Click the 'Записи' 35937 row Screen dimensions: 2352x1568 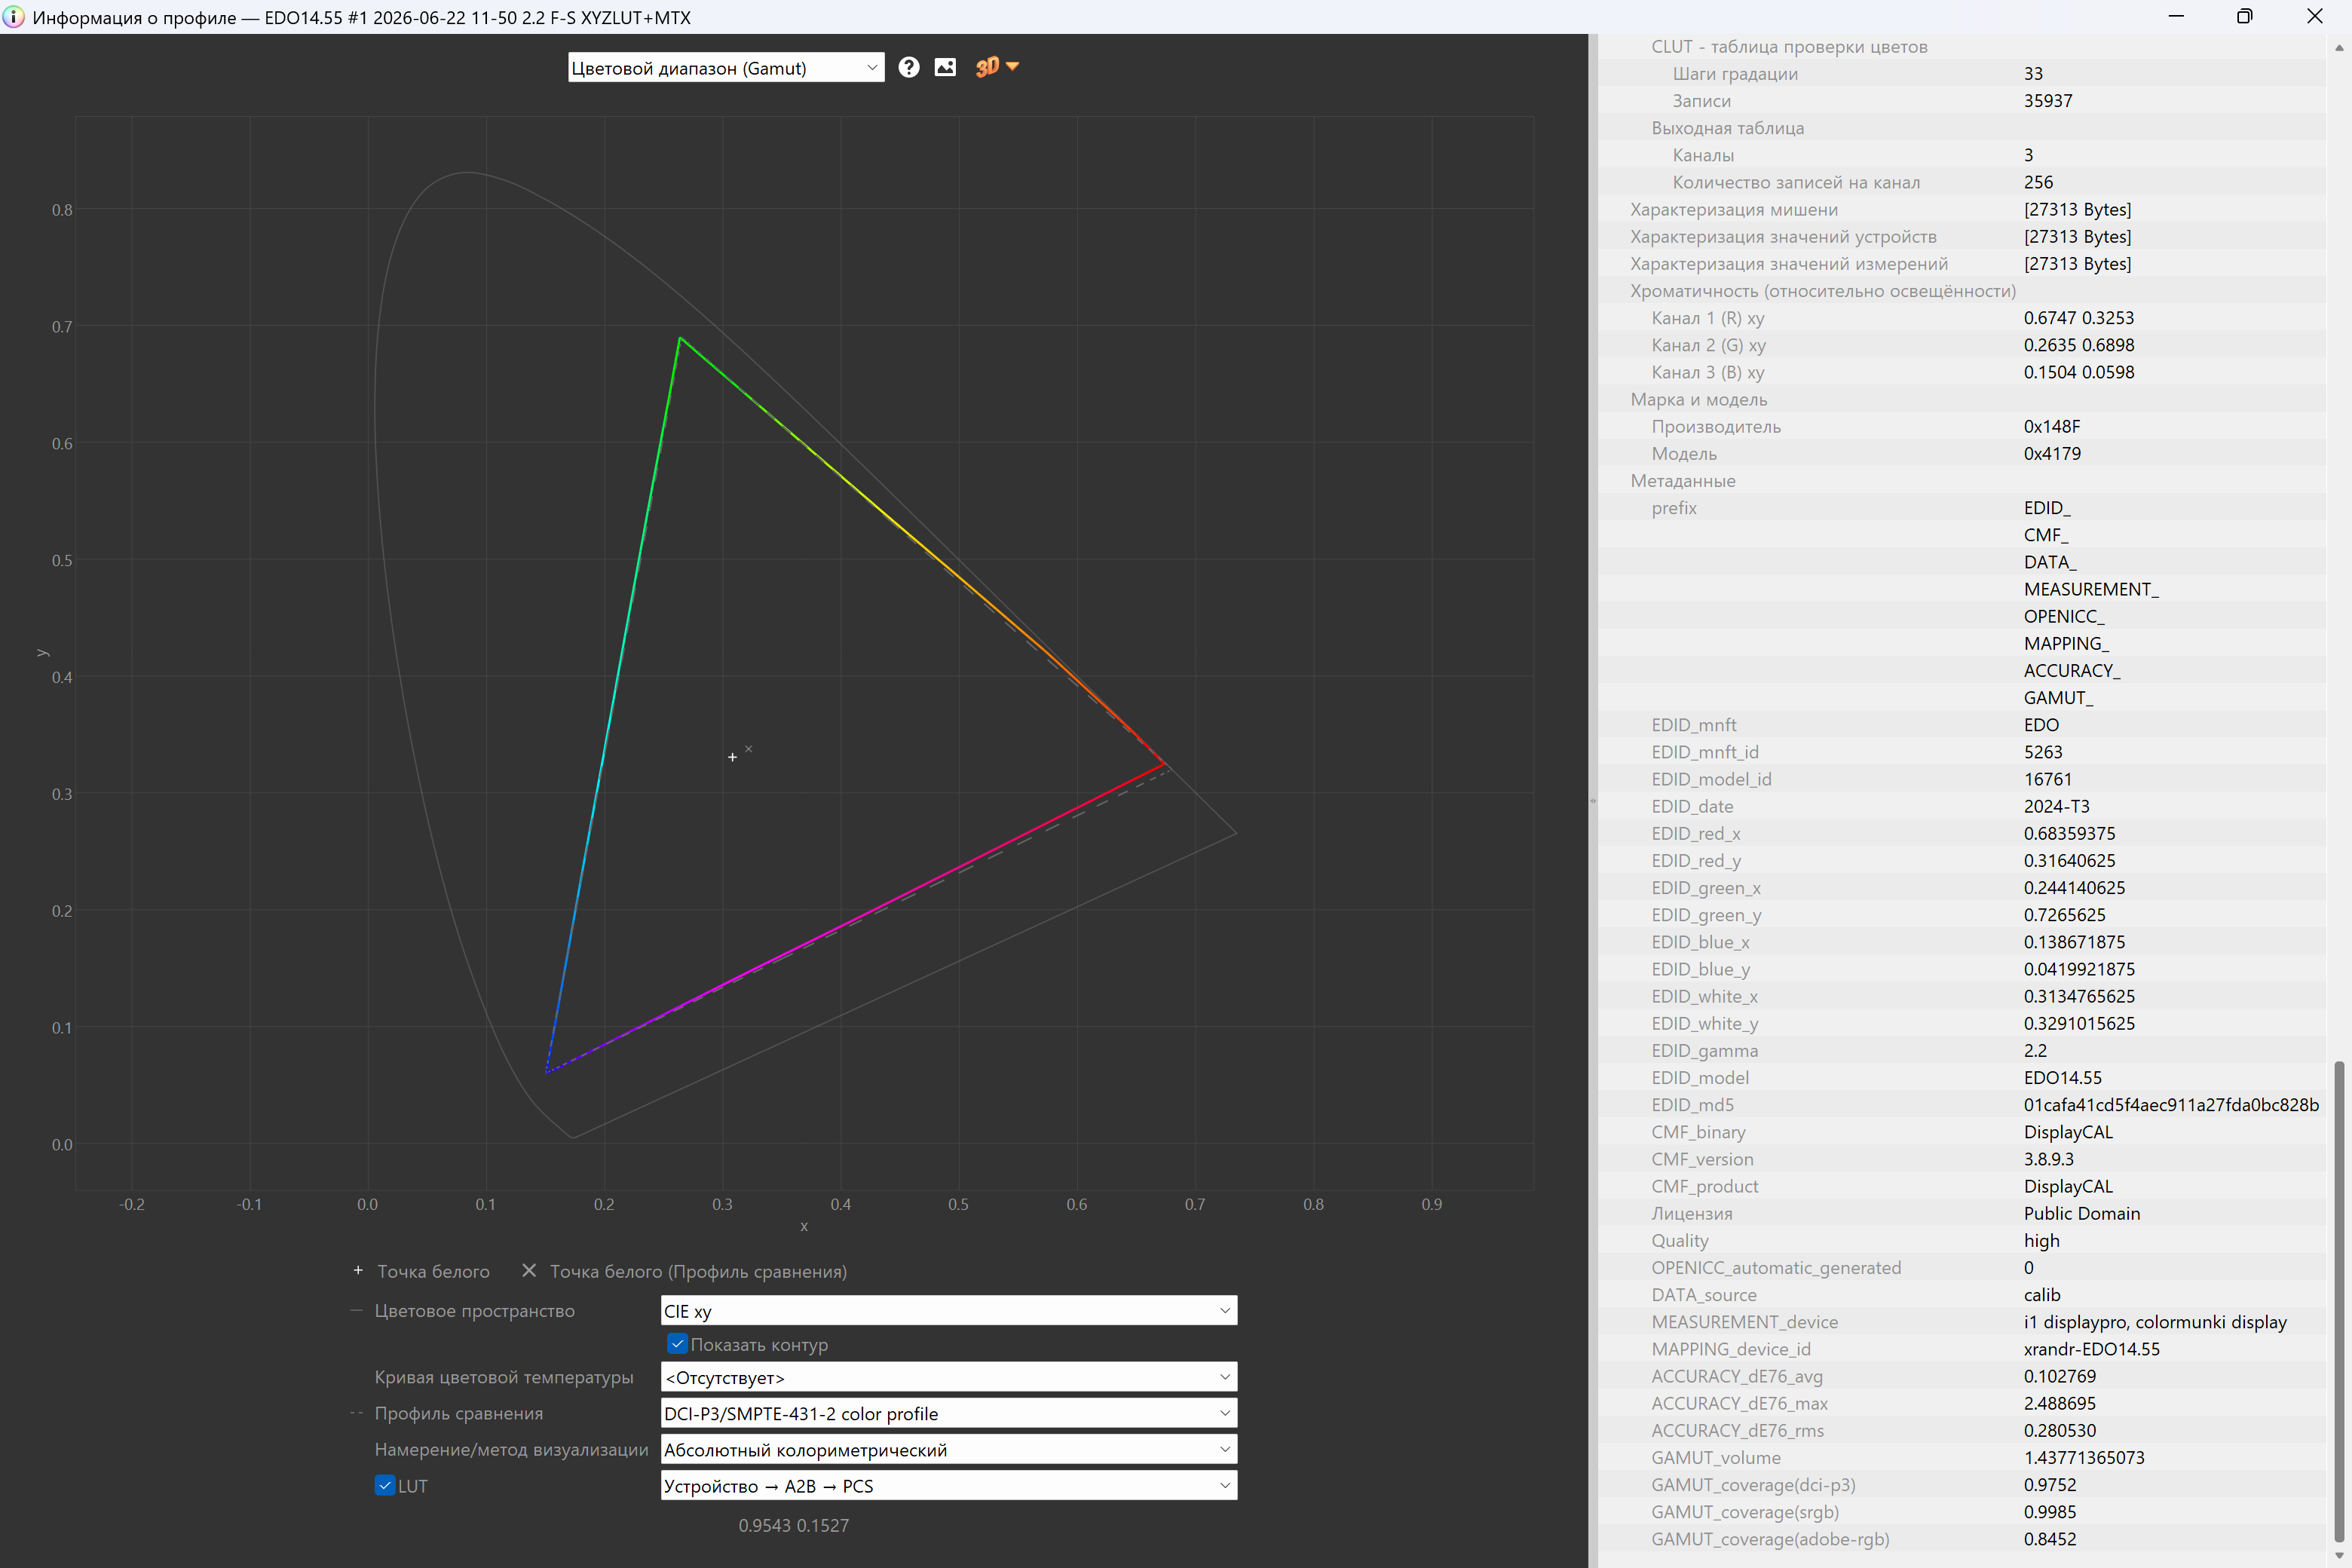[x=1962, y=100]
